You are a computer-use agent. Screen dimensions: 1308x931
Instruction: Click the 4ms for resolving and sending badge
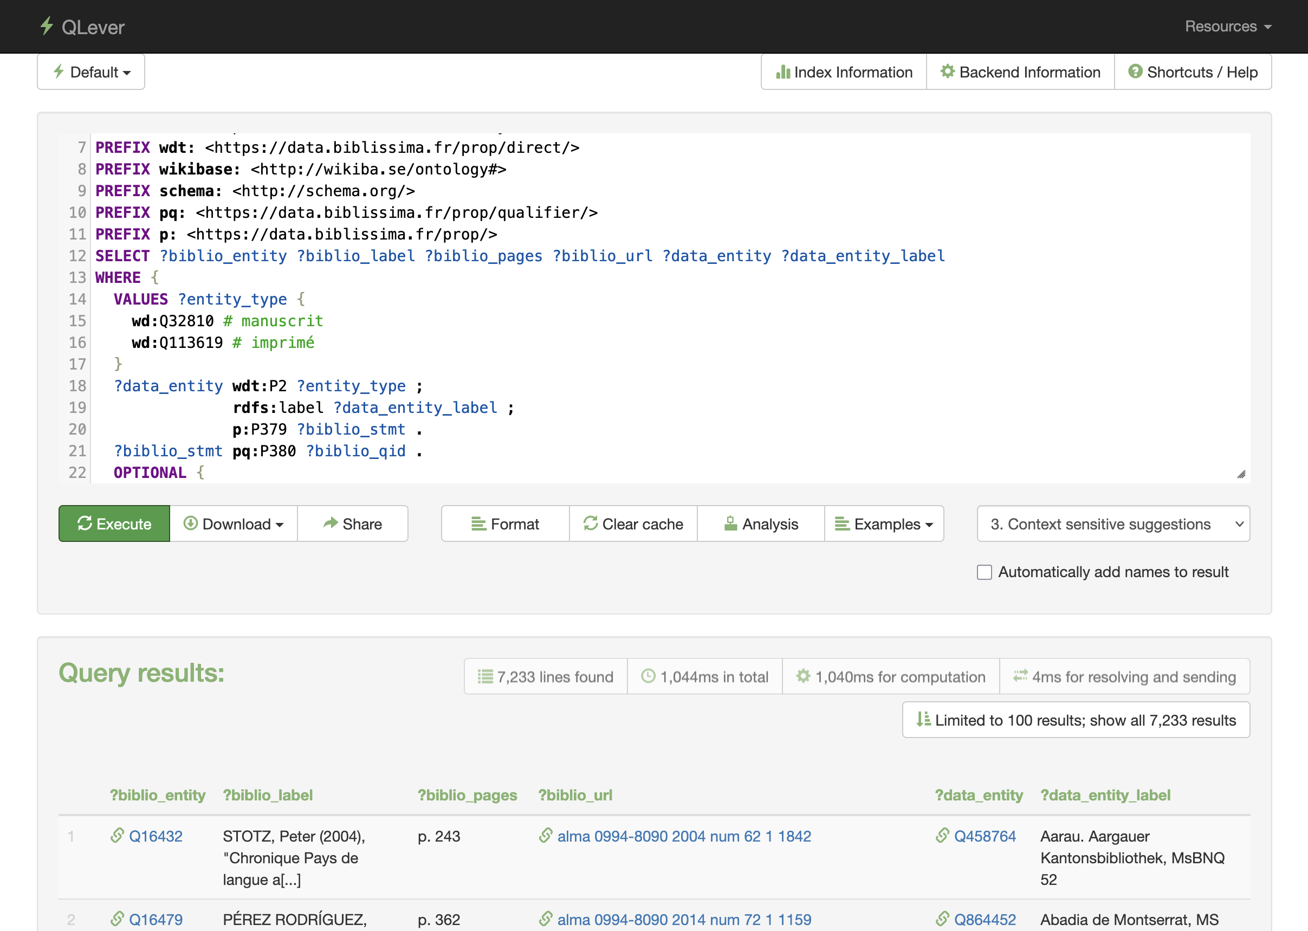pyautogui.click(x=1124, y=676)
